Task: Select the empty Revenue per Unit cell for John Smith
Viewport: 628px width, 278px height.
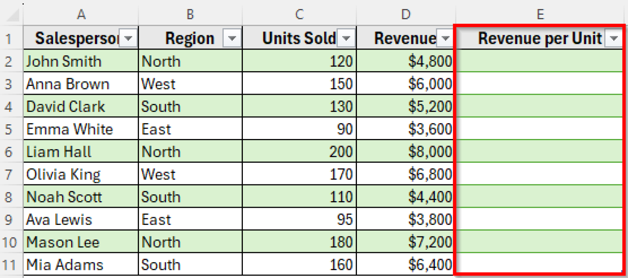Action: click(x=540, y=61)
